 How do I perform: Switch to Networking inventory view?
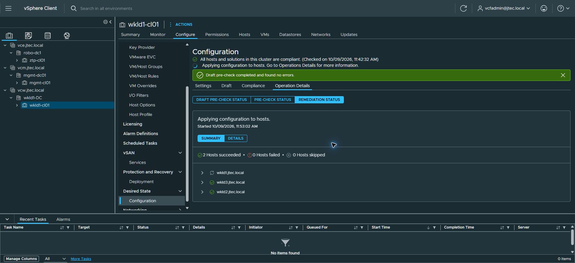tap(67, 36)
